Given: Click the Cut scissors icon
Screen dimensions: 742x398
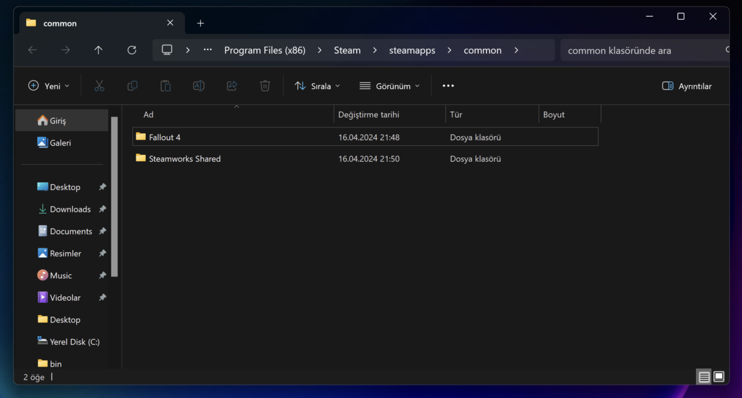Looking at the screenshot, I should pyautogui.click(x=99, y=86).
